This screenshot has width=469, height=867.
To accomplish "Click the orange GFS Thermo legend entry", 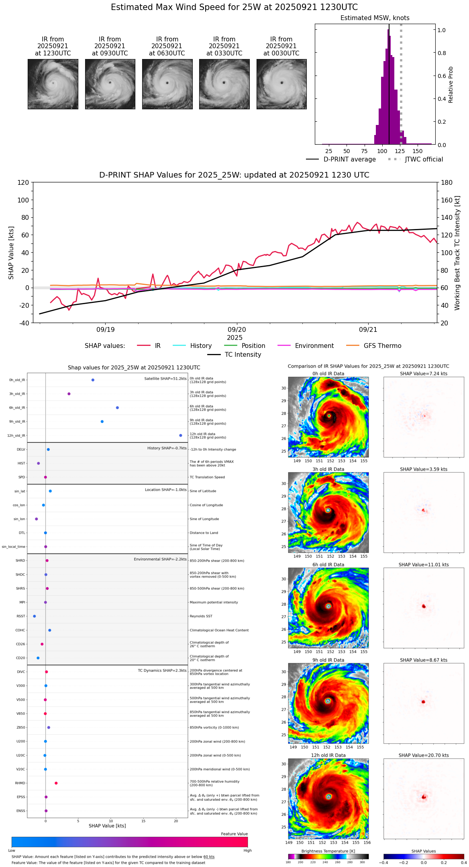I will click(373, 346).
